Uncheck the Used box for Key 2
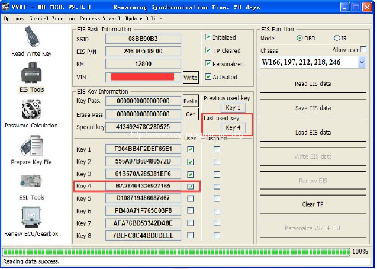Screen dimensions: 377x269 point(190,162)
